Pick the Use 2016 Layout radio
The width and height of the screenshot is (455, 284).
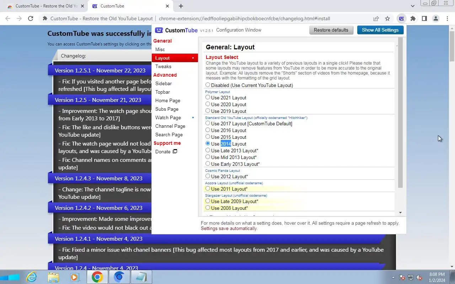[x=208, y=130]
